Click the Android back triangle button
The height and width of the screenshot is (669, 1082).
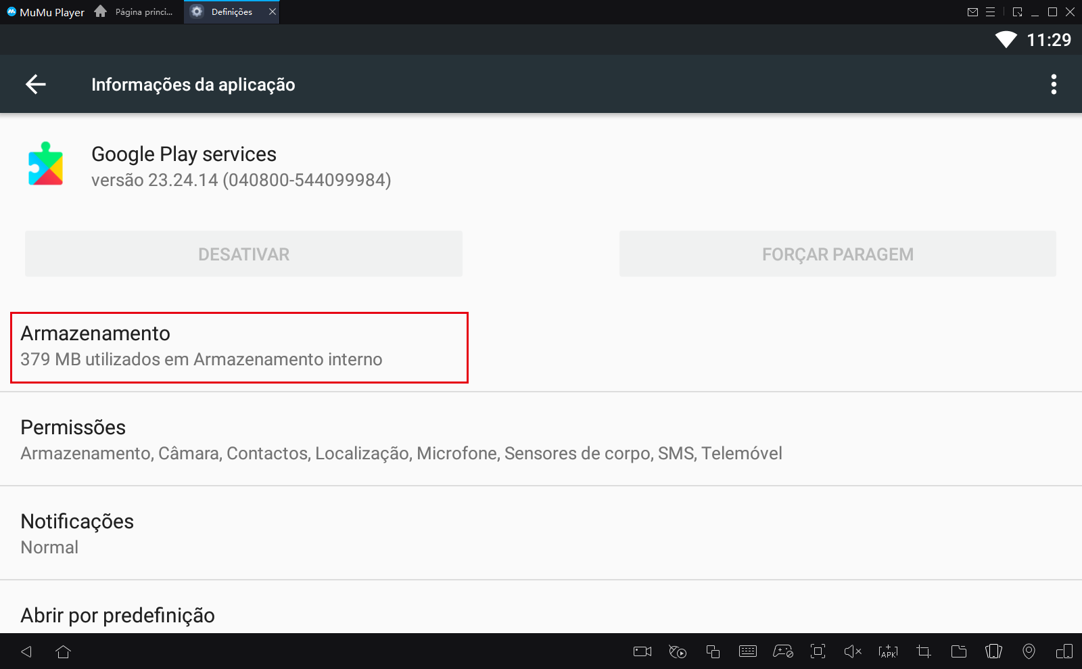[26, 651]
